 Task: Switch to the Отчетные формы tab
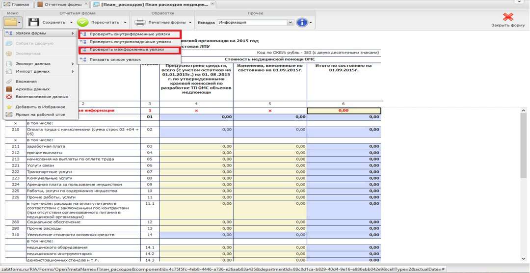pyautogui.click(x=62, y=5)
